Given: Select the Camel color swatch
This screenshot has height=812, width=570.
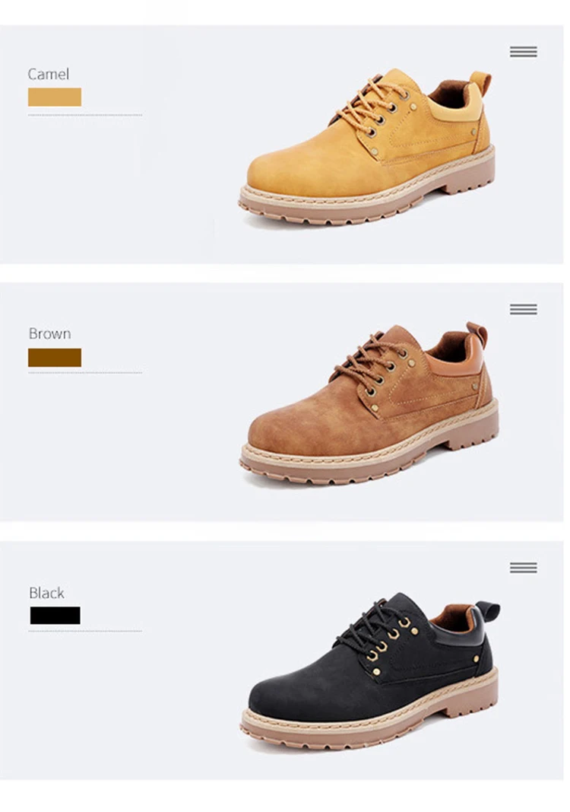Looking at the screenshot, I should pyautogui.click(x=54, y=97).
